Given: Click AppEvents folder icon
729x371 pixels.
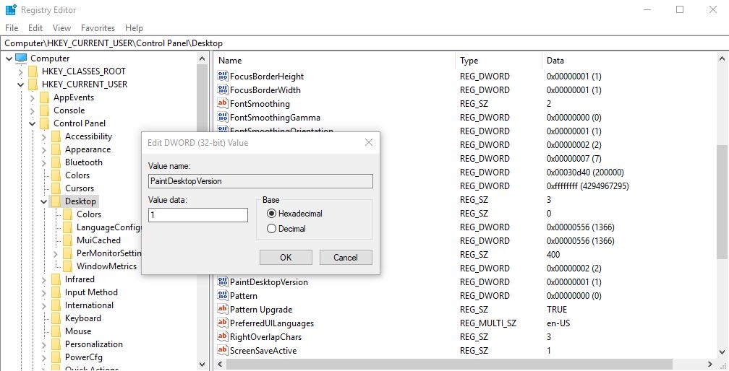Looking at the screenshot, I should click(x=44, y=97).
